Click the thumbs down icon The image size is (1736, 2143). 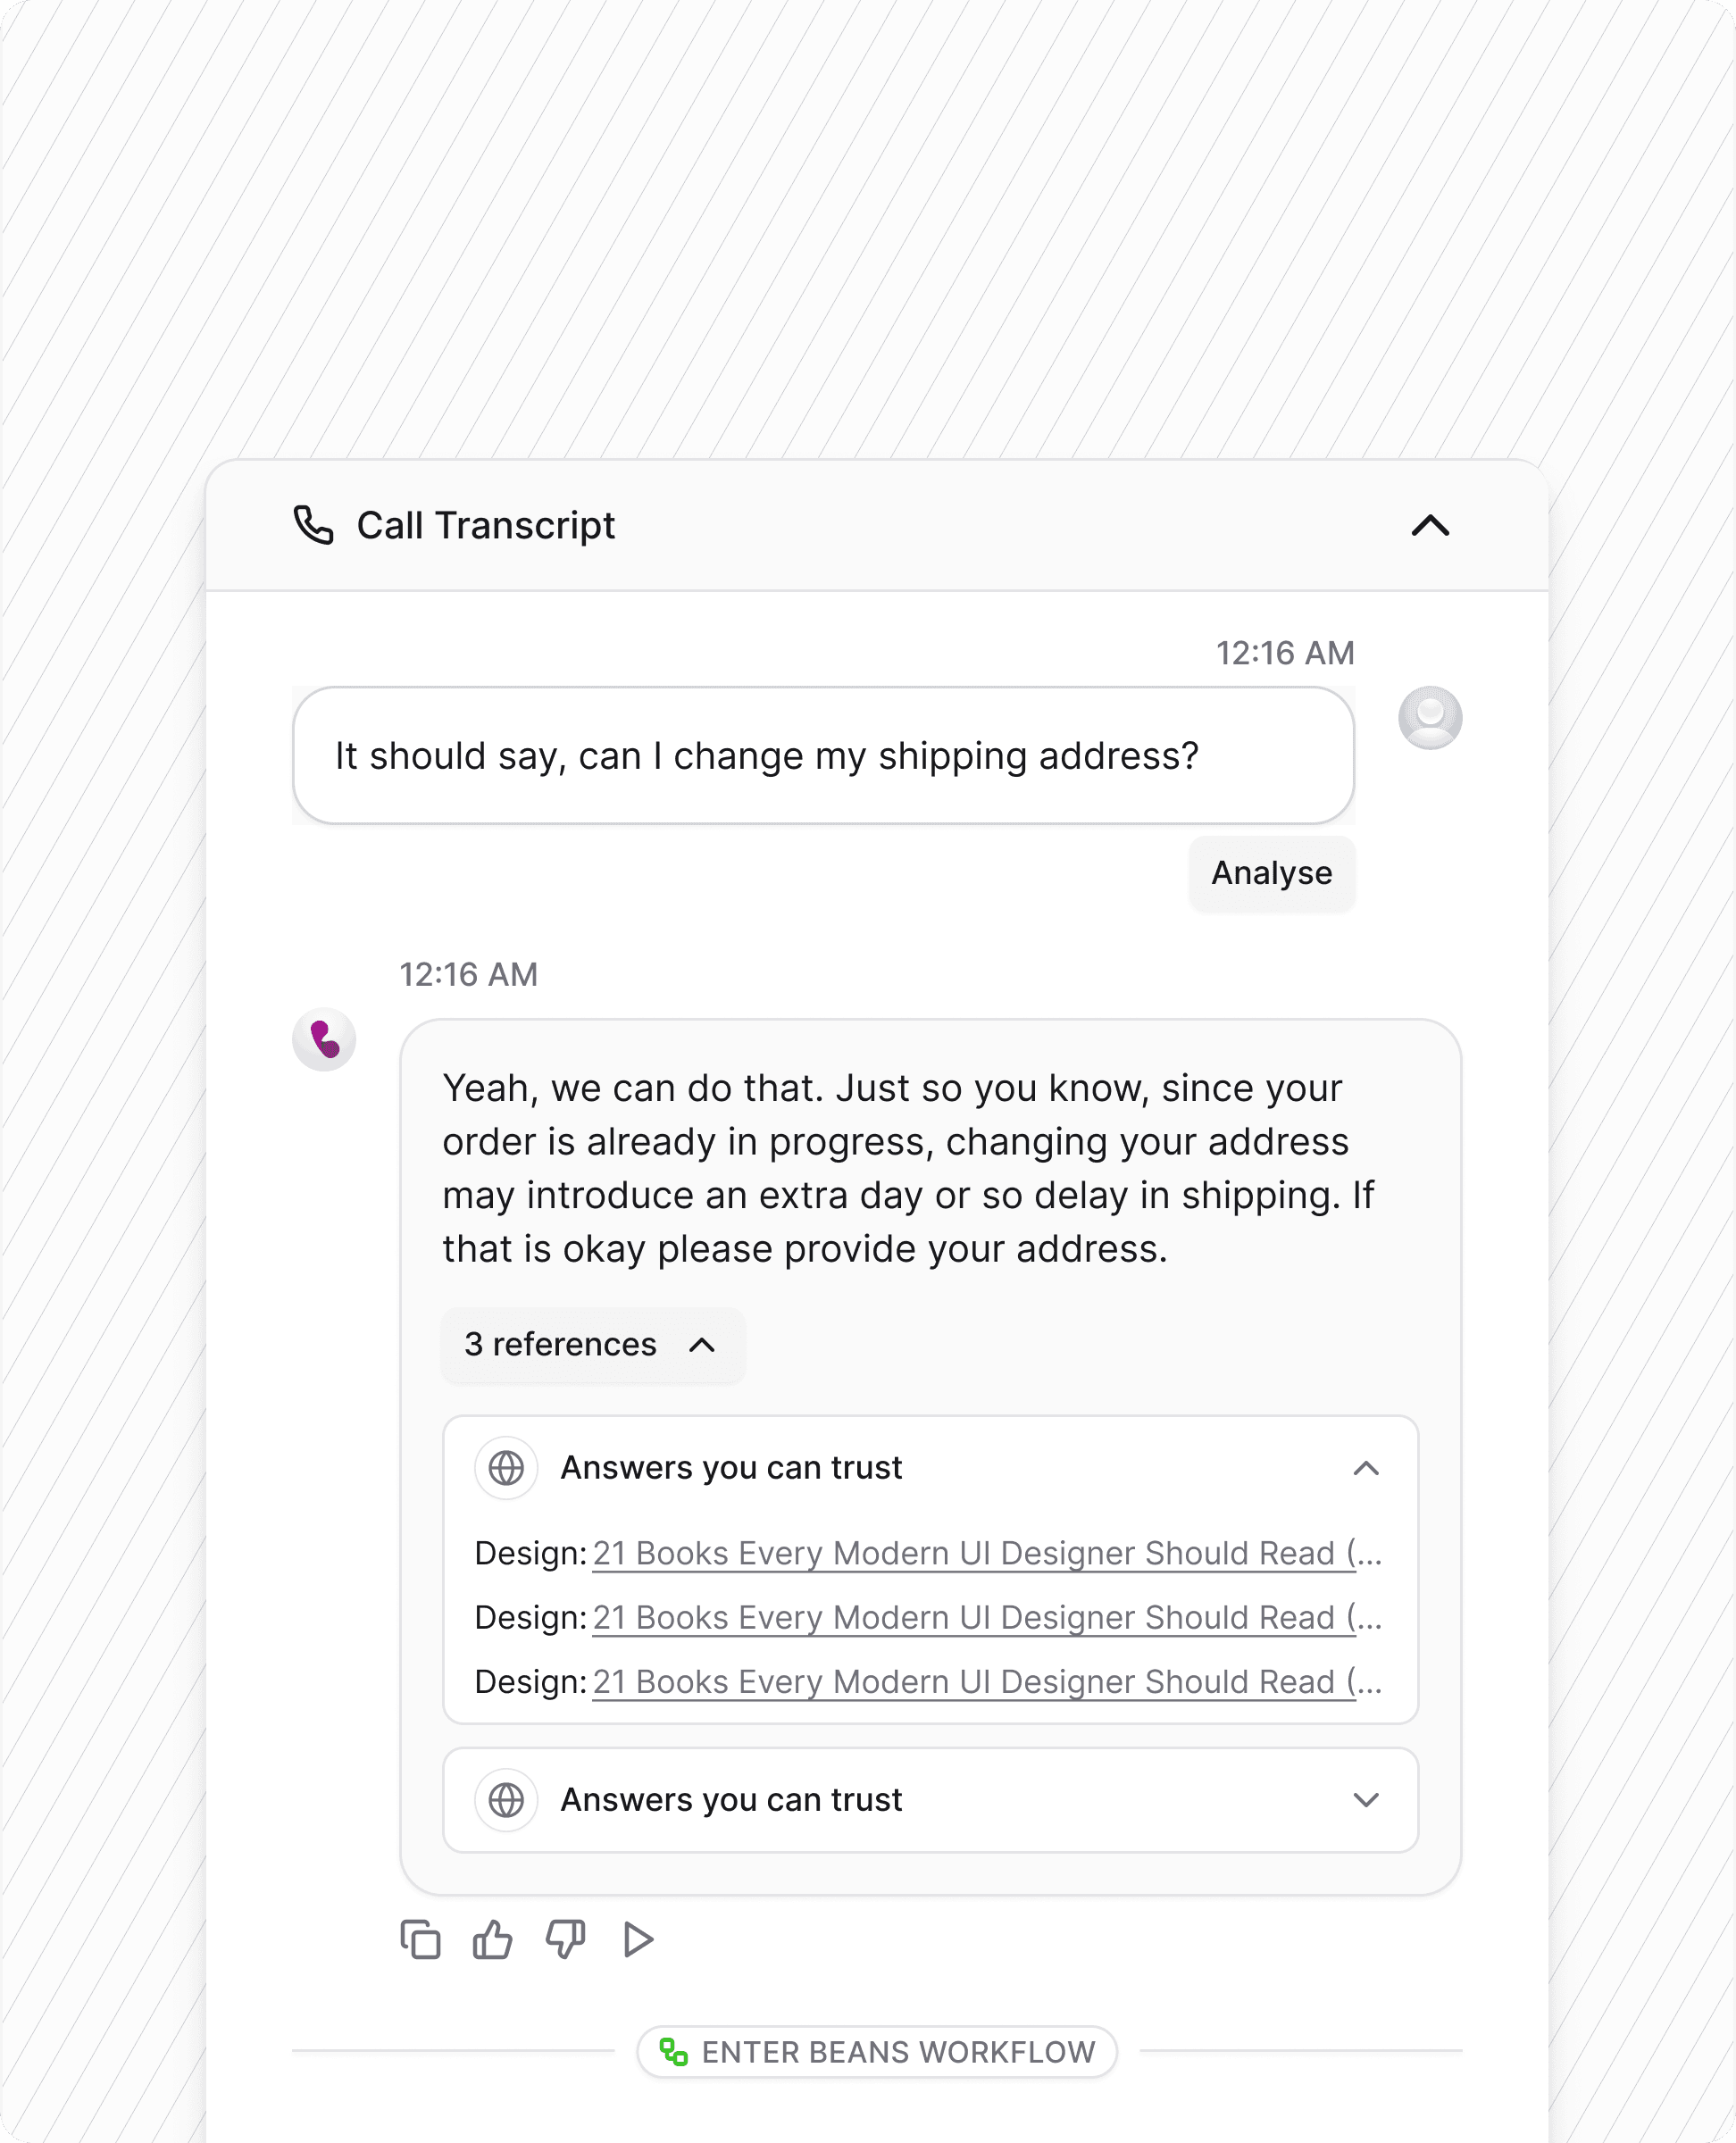pyautogui.click(x=565, y=1939)
